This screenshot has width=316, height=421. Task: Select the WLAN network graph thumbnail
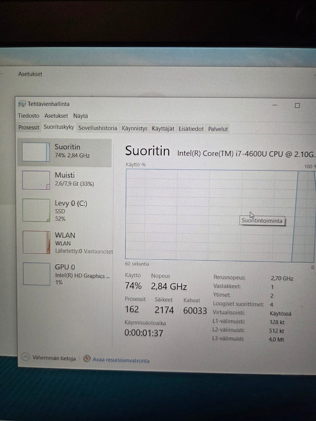pos(37,242)
